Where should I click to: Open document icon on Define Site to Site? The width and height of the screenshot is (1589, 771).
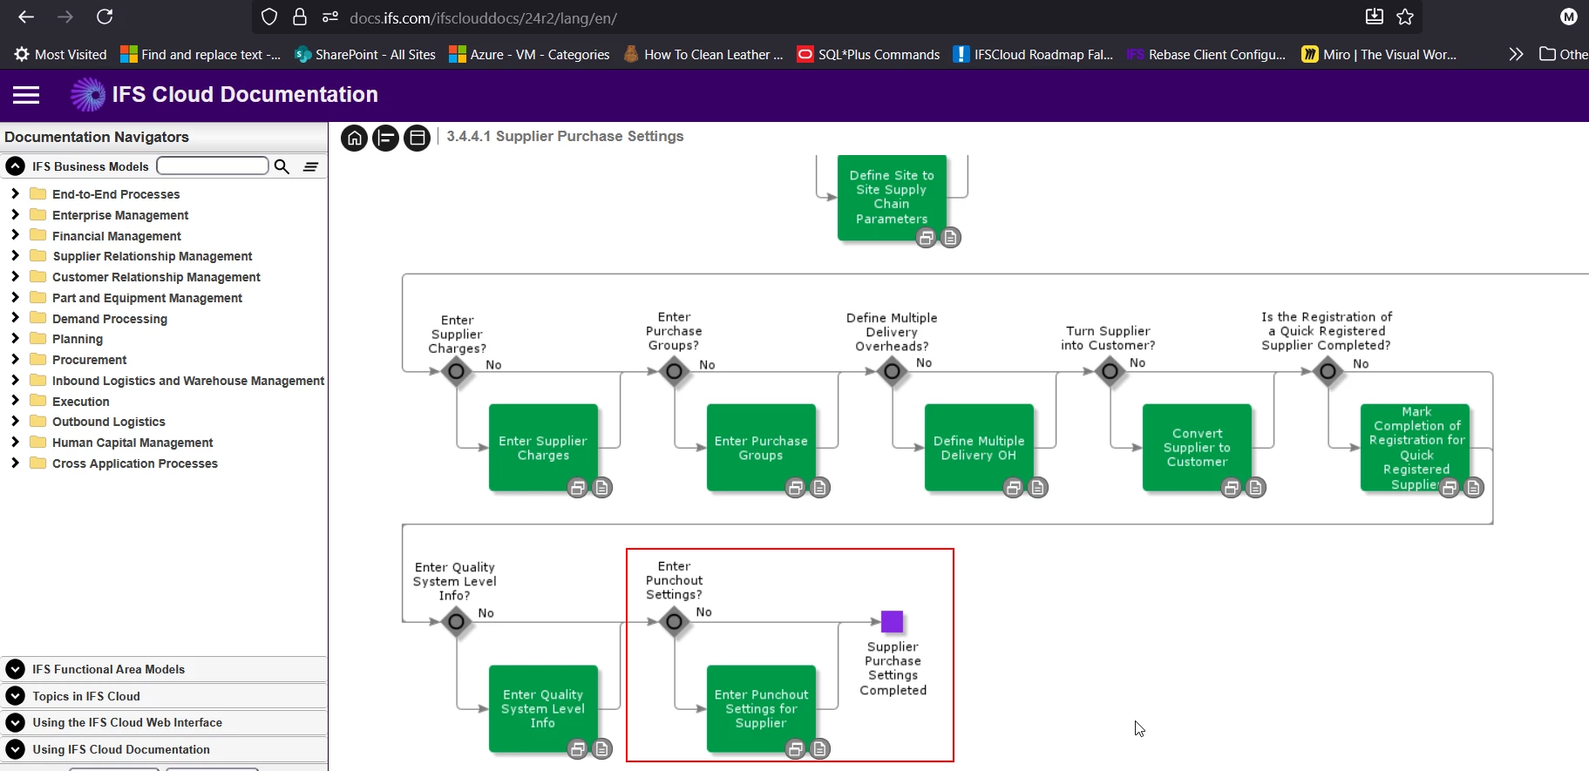pos(951,238)
